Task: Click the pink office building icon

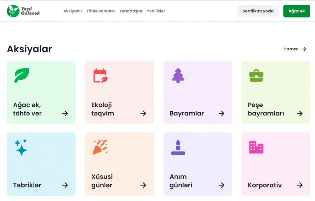Action: (x=256, y=147)
